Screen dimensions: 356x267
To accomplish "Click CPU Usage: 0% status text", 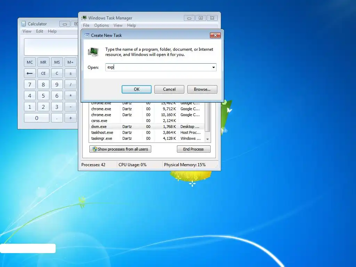I will point(132,164).
